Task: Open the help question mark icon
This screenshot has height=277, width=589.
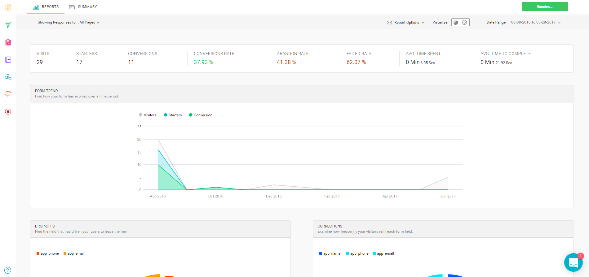Action: click(8, 270)
